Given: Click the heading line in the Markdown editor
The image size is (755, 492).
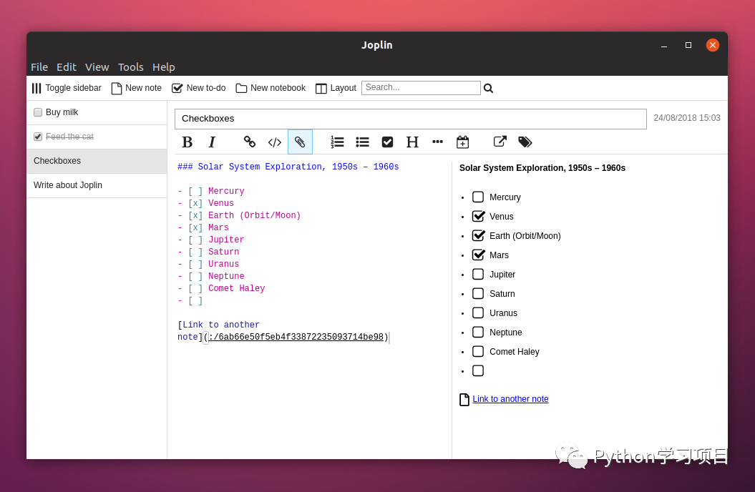Looking at the screenshot, I should (288, 167).
